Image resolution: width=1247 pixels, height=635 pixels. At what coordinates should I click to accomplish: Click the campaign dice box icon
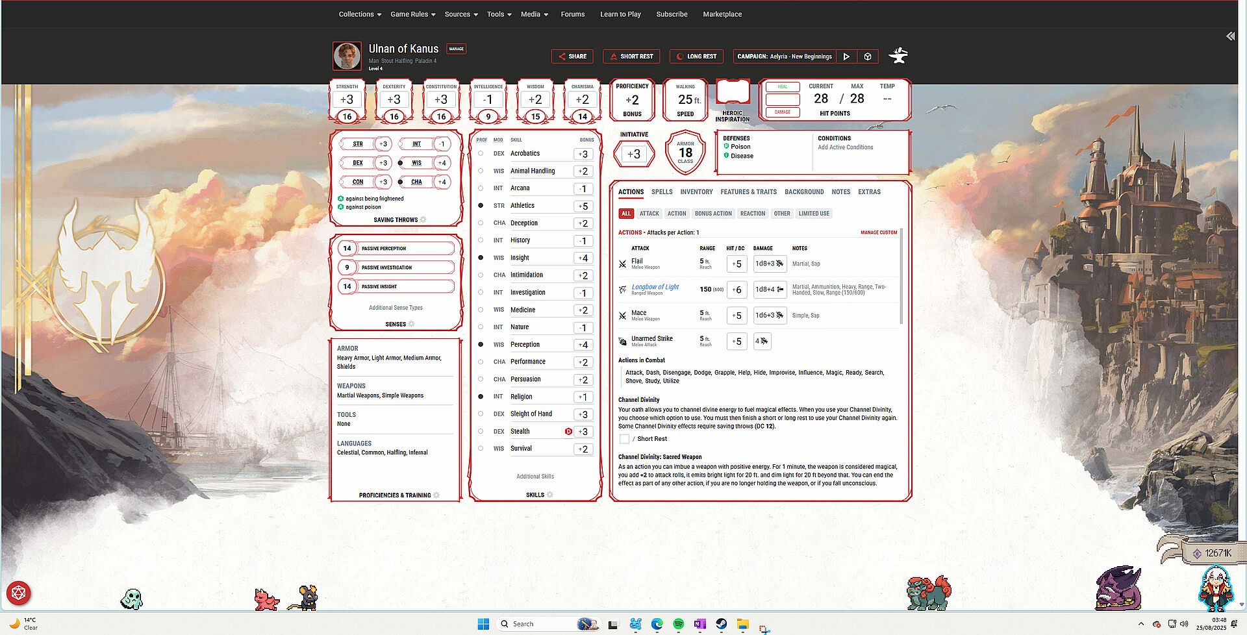[x=868, y=56]
